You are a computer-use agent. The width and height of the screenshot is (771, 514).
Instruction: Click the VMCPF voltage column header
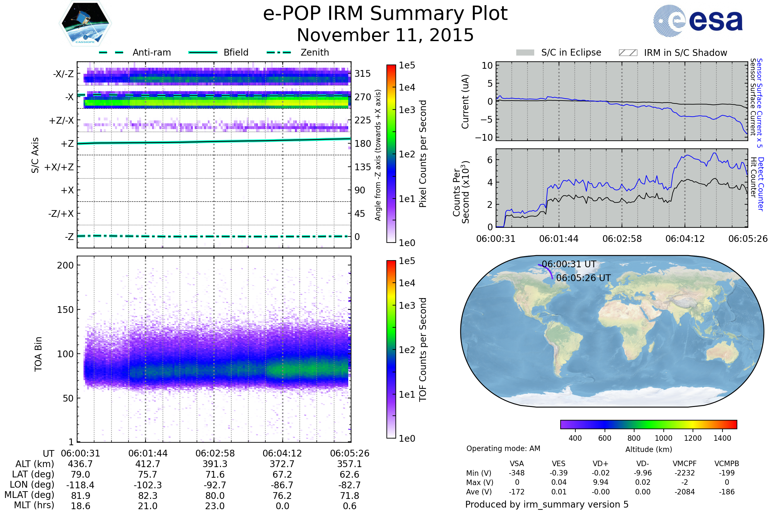click(x=684, y=464)
